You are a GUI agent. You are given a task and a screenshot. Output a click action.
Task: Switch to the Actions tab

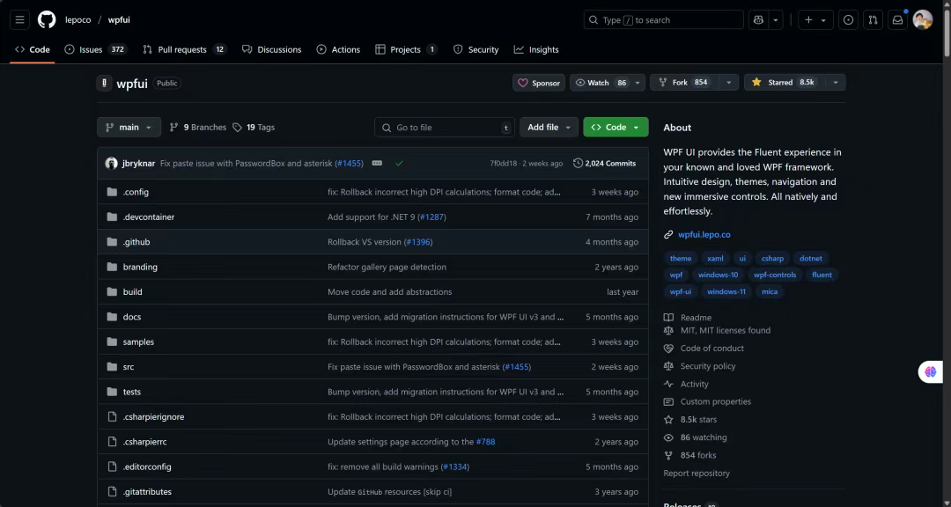click(x=338, y=49)
